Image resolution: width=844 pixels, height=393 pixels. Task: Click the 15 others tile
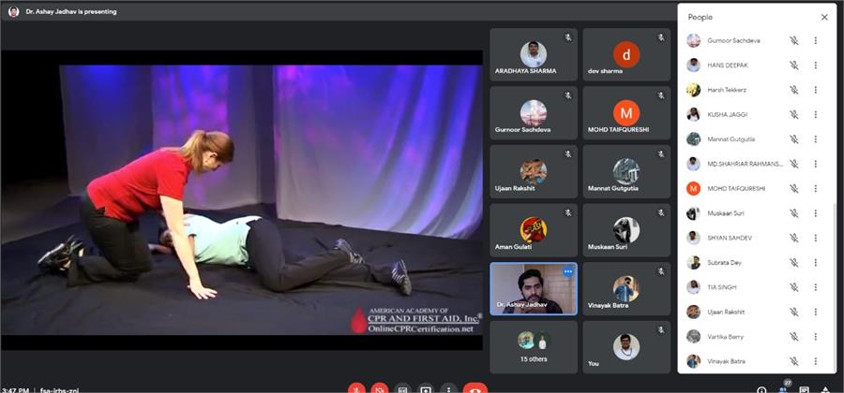[533, 347]
